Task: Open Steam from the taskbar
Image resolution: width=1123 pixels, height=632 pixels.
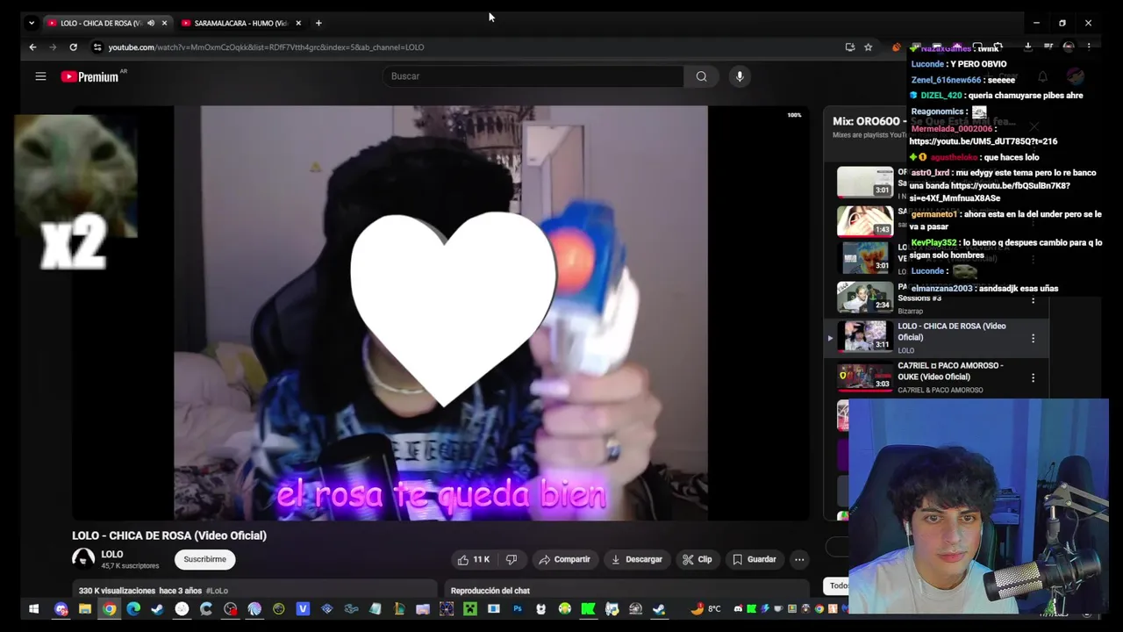Action: 157,608
